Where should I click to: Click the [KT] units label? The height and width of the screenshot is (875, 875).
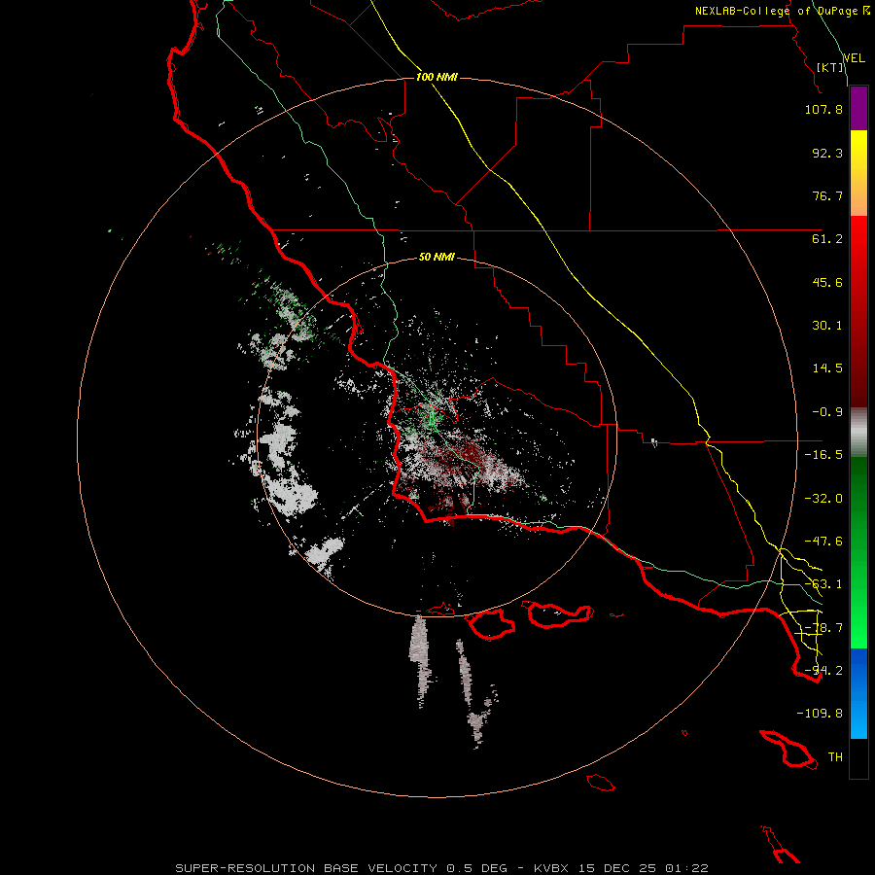[x=830, y=67]
